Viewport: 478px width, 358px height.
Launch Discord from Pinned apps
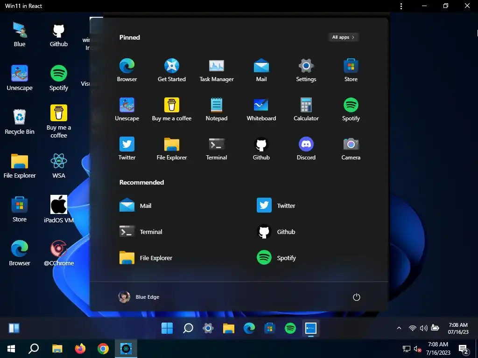tap(306, 149)
